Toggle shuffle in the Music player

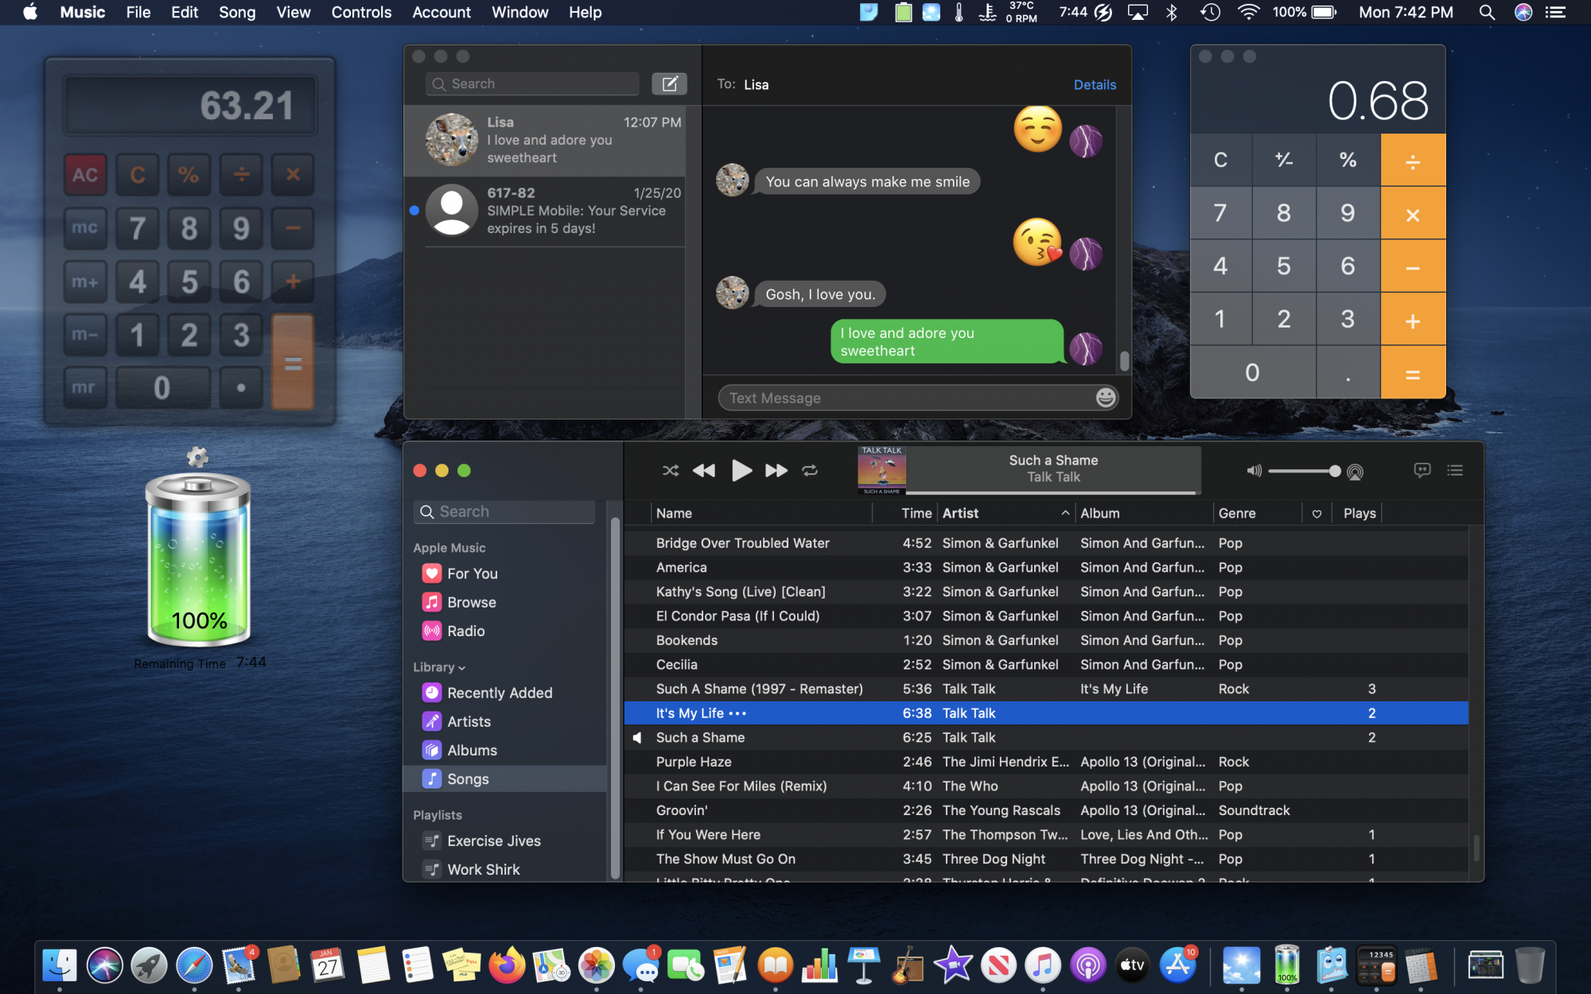click(x=670, y=471)
